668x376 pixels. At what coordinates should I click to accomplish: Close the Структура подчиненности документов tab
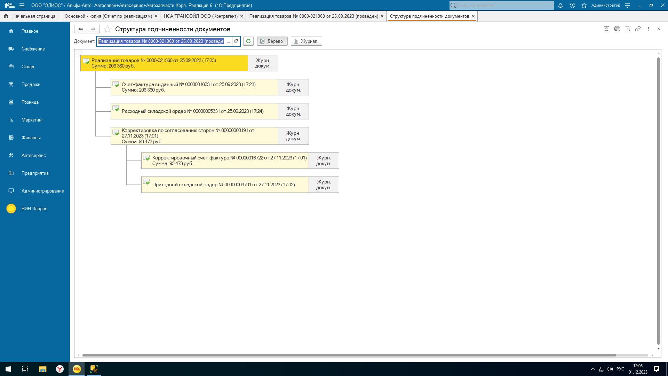[473, 16]
